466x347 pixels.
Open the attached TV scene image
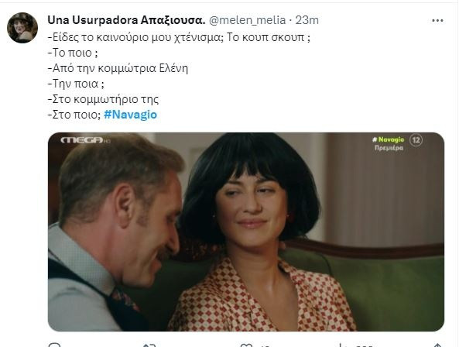click(x=246, y=232)
